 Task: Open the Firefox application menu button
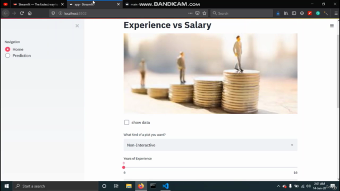coord(336,13)
